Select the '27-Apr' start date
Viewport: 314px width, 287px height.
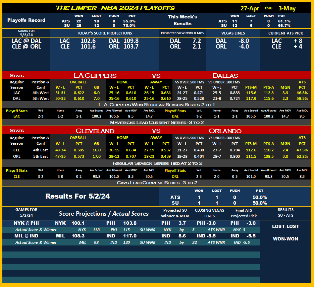[250, 8]
